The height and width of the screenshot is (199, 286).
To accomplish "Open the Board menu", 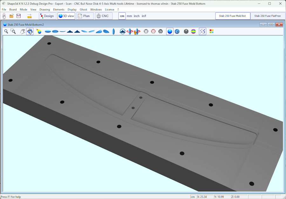I will [13, 10].
